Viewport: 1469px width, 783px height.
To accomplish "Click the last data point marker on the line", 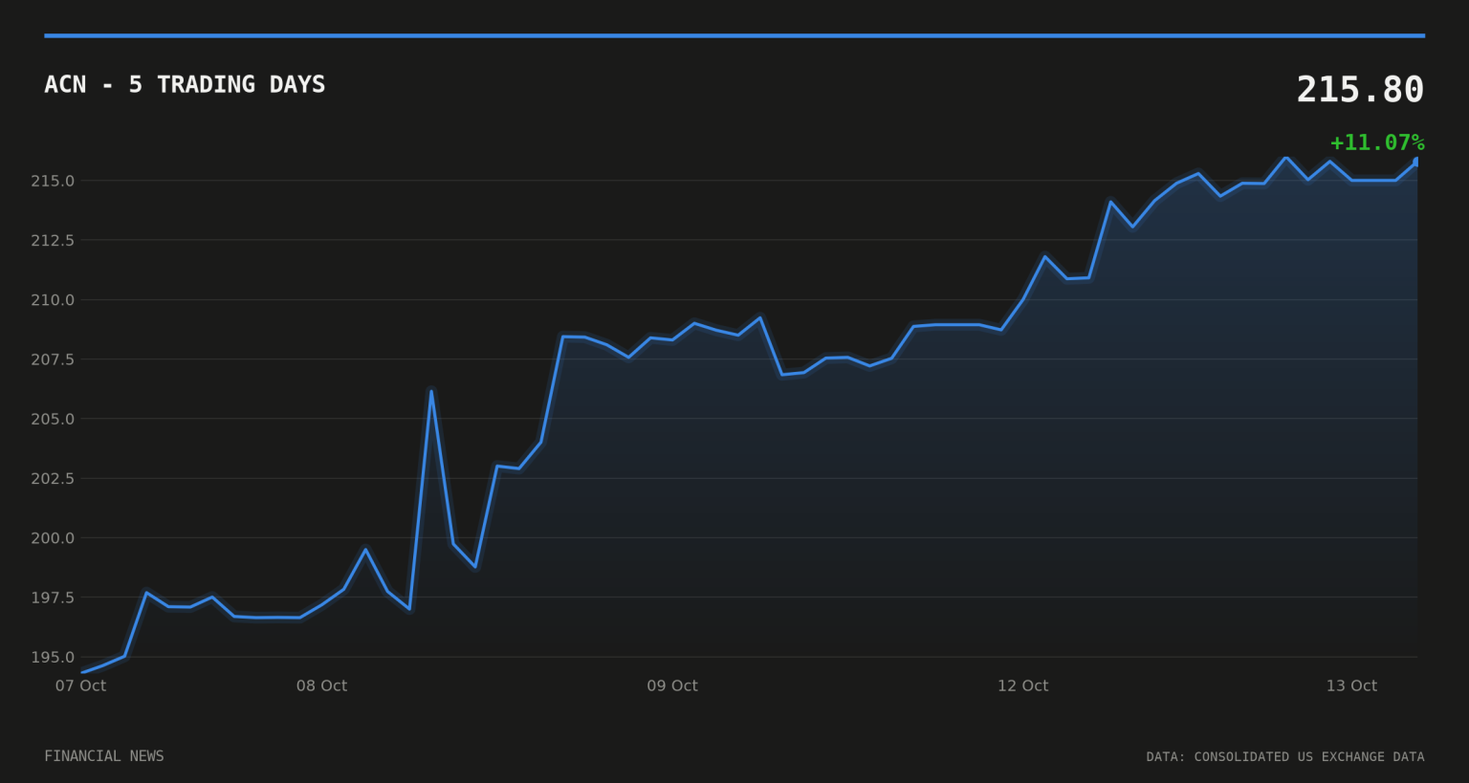I will pyautogui.click(x=1417, y=162).
